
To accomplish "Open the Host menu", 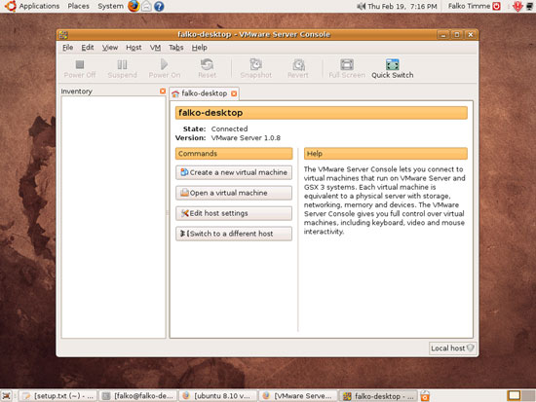I will click(x=134, y=48).
